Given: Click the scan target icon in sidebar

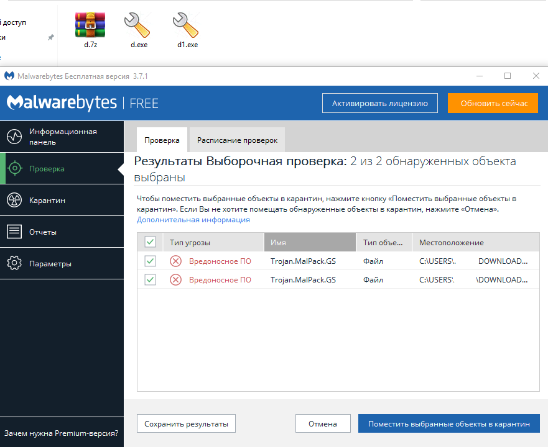Looking at the screenshot, I should point(15,168).
